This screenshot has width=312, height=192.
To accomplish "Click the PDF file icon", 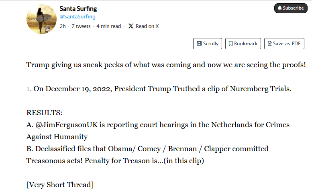I will (x=269, y=44).
